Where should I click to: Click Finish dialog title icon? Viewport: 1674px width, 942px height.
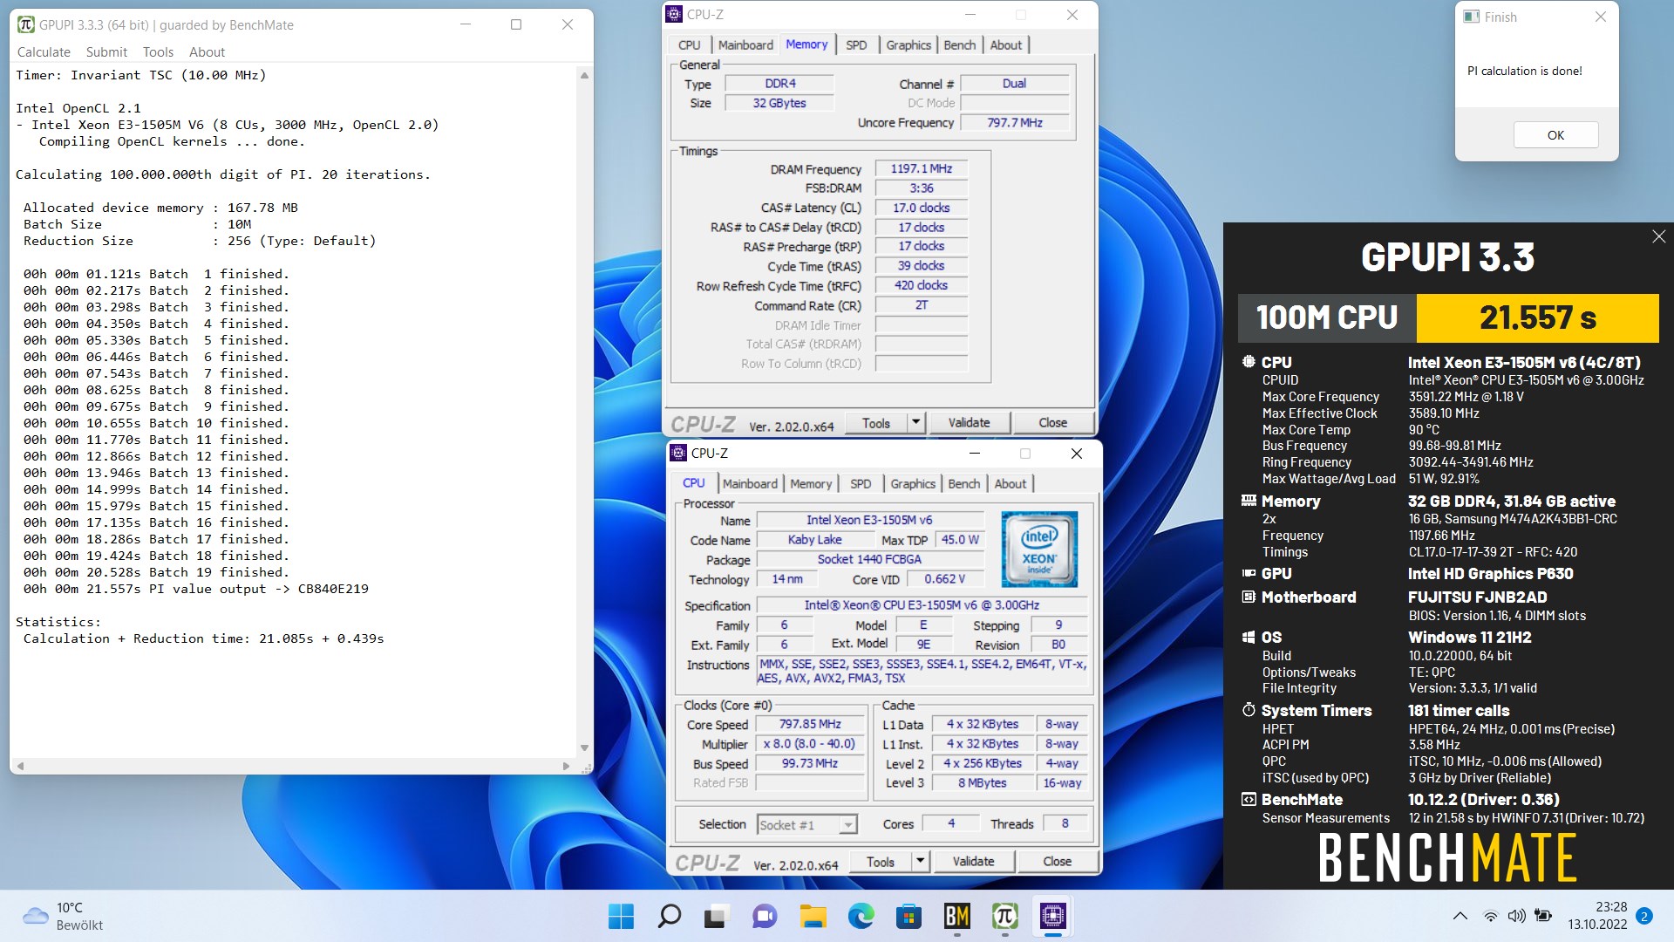1472,17
